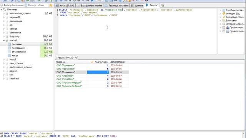Expand the conference database node

tap(4, 33)
